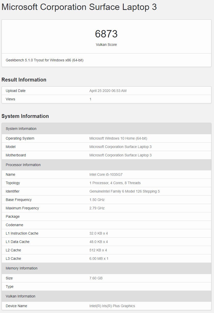The width and height of the screenshot is (214, 313).
Task: Click the System Information section heading
Action: point(25,116)
